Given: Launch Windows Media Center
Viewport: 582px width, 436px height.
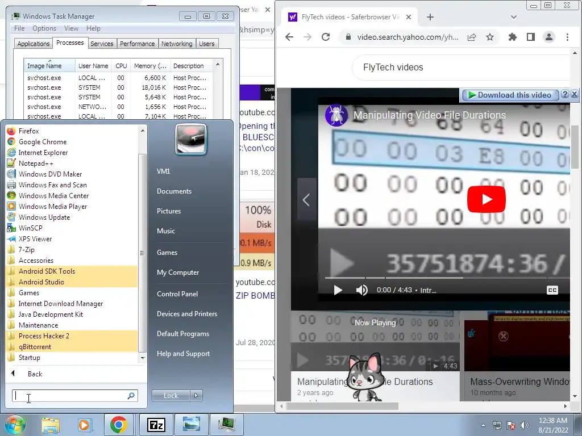Looking at the screenshot, I should [53, 195].
